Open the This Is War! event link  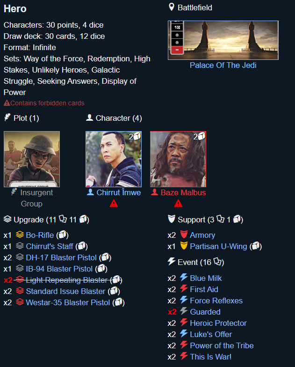[210, 357]
